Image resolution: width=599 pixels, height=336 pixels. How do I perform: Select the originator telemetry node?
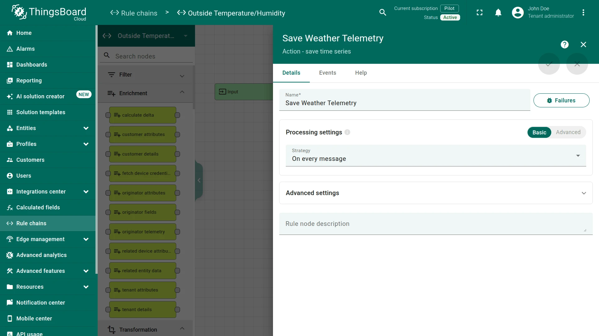point(143,232)
